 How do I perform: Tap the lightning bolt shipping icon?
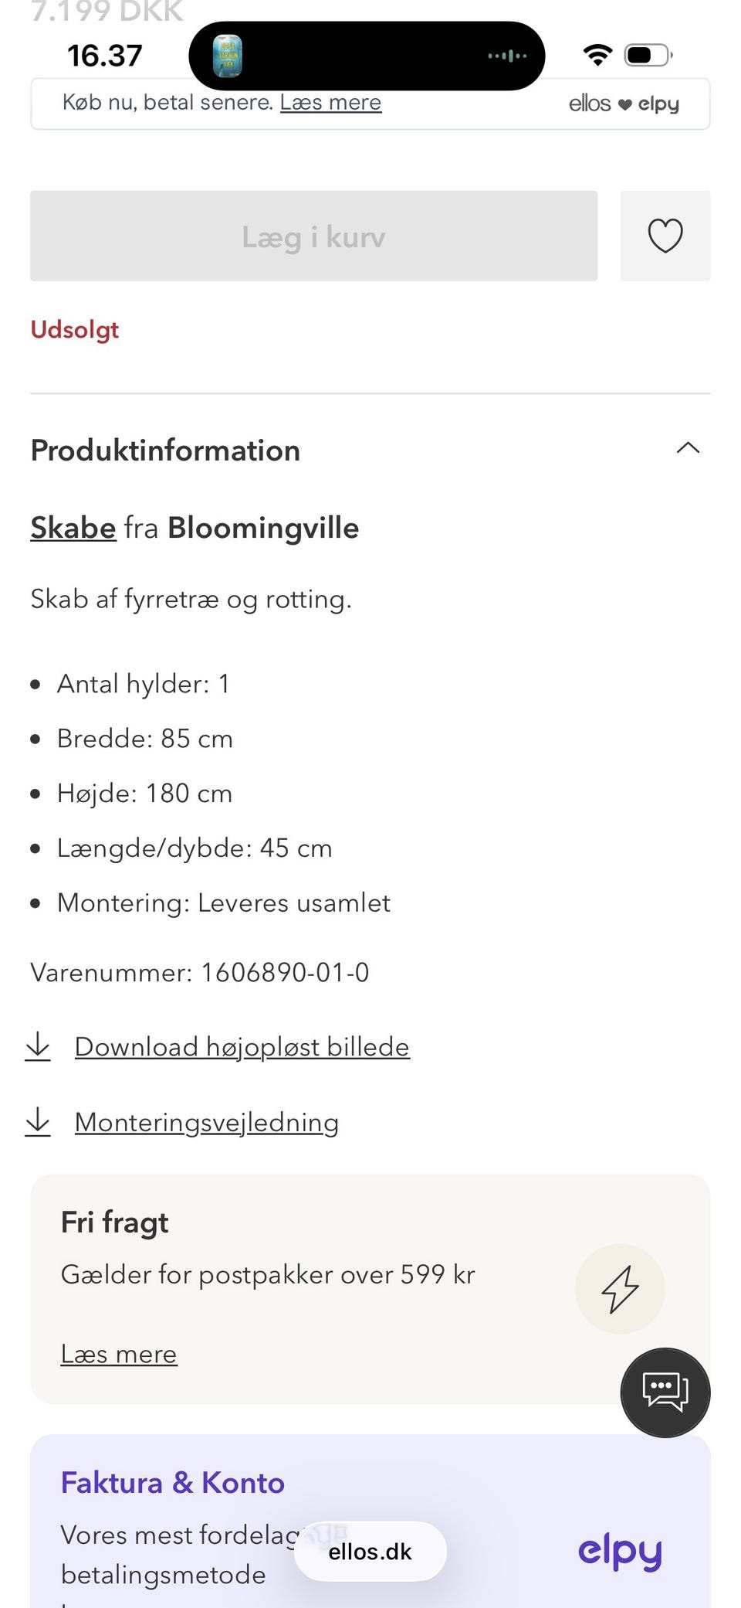[620, 1288]
